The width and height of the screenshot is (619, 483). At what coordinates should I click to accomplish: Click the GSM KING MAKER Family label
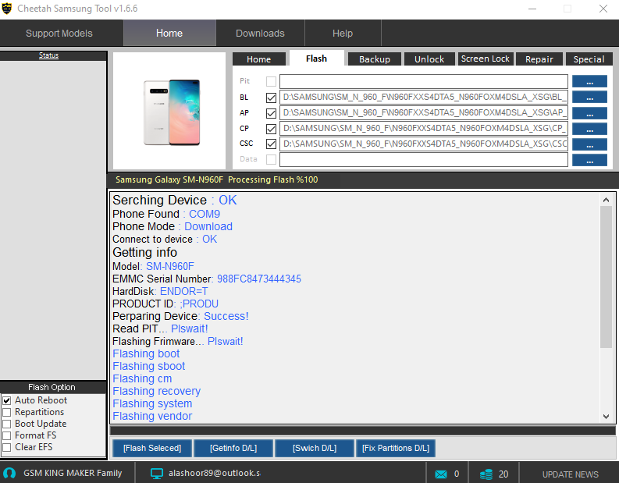tap(73, 473)
